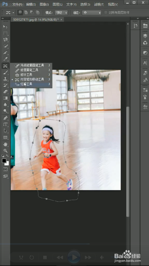Change screen mode button in toolbox
The image size is (149, 266).
pyautogui.click(x=5, y=176)
